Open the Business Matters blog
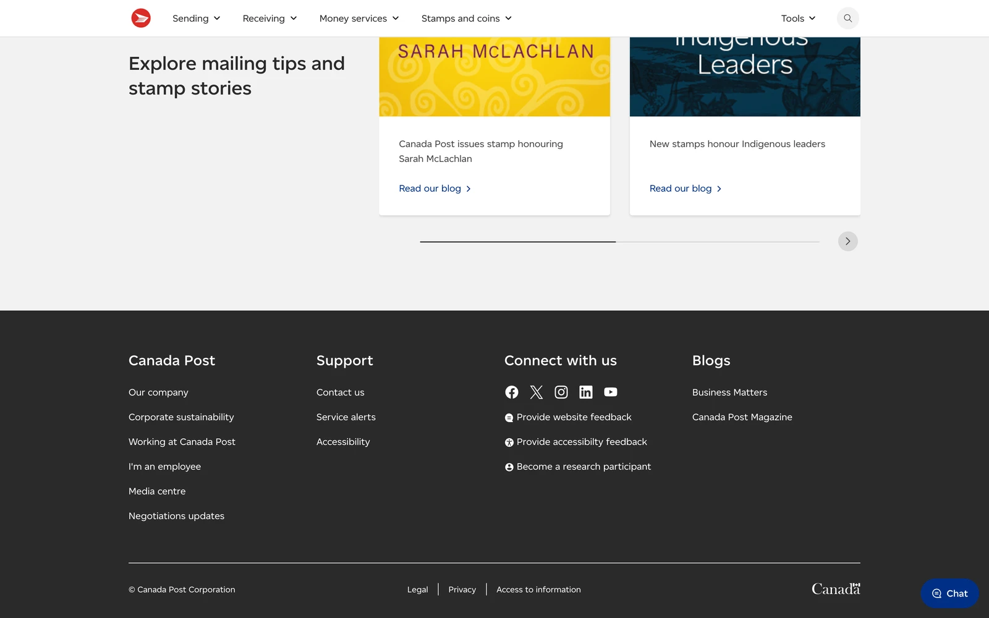This screenshot has height=618, width=989. tap(729, 392)
